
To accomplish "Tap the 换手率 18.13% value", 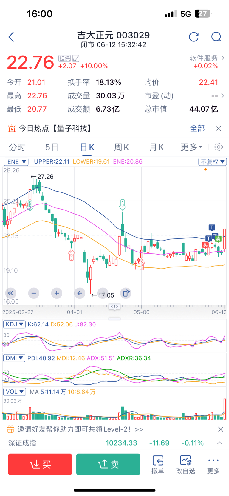I will point(109,82).
